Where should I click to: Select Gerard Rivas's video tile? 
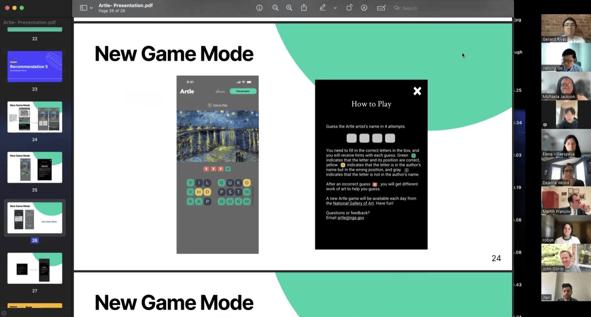[566, 28]
